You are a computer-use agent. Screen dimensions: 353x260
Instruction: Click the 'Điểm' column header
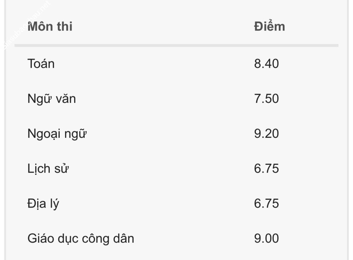(x=269, y=27)
